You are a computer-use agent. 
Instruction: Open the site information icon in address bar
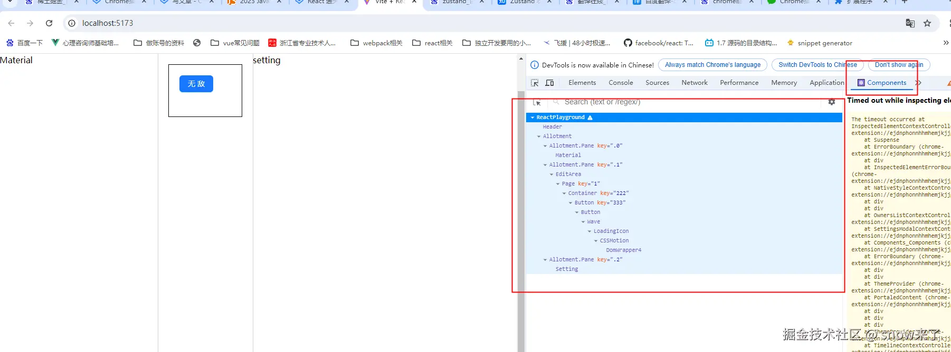point(72,23)
